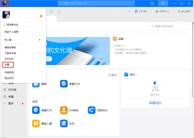Select 客服与帮助 menu item
Image resolution: width=194 pixels, height=138 pixels.
[10, 48]
